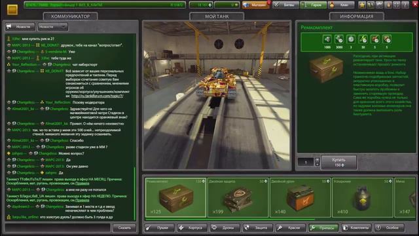The height and width of the screenshot is (236, 419).
Task: Select the Мина supply card x147
Action: 405,197
